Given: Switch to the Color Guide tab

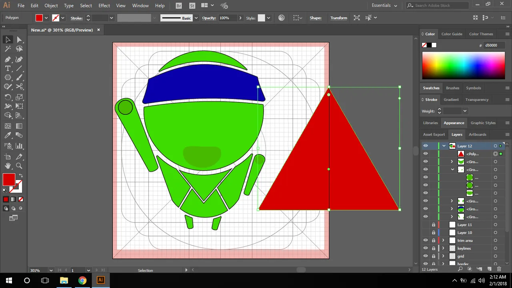Looking at the screenshot, I should (x=452, y=34).
